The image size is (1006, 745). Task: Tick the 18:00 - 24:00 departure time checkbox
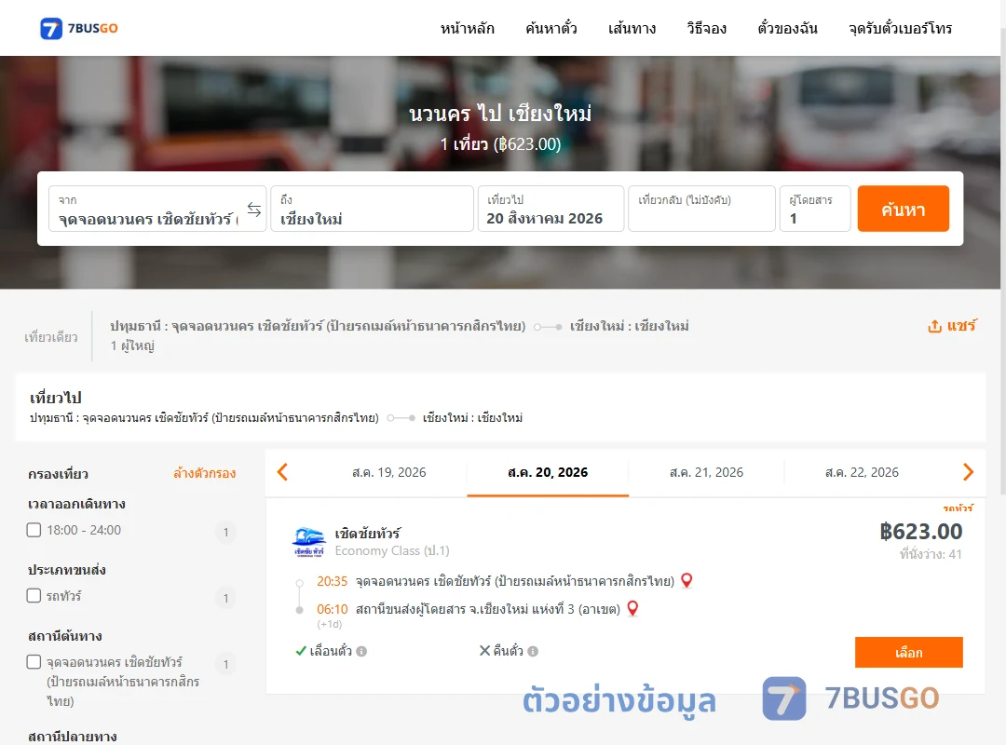point(34,530)
